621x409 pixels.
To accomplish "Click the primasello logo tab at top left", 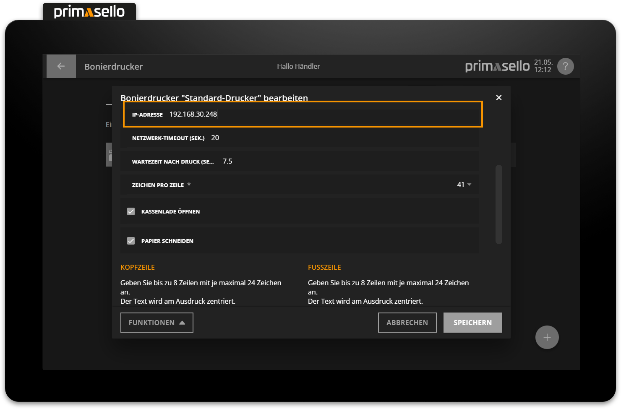I will coord(89,12).
